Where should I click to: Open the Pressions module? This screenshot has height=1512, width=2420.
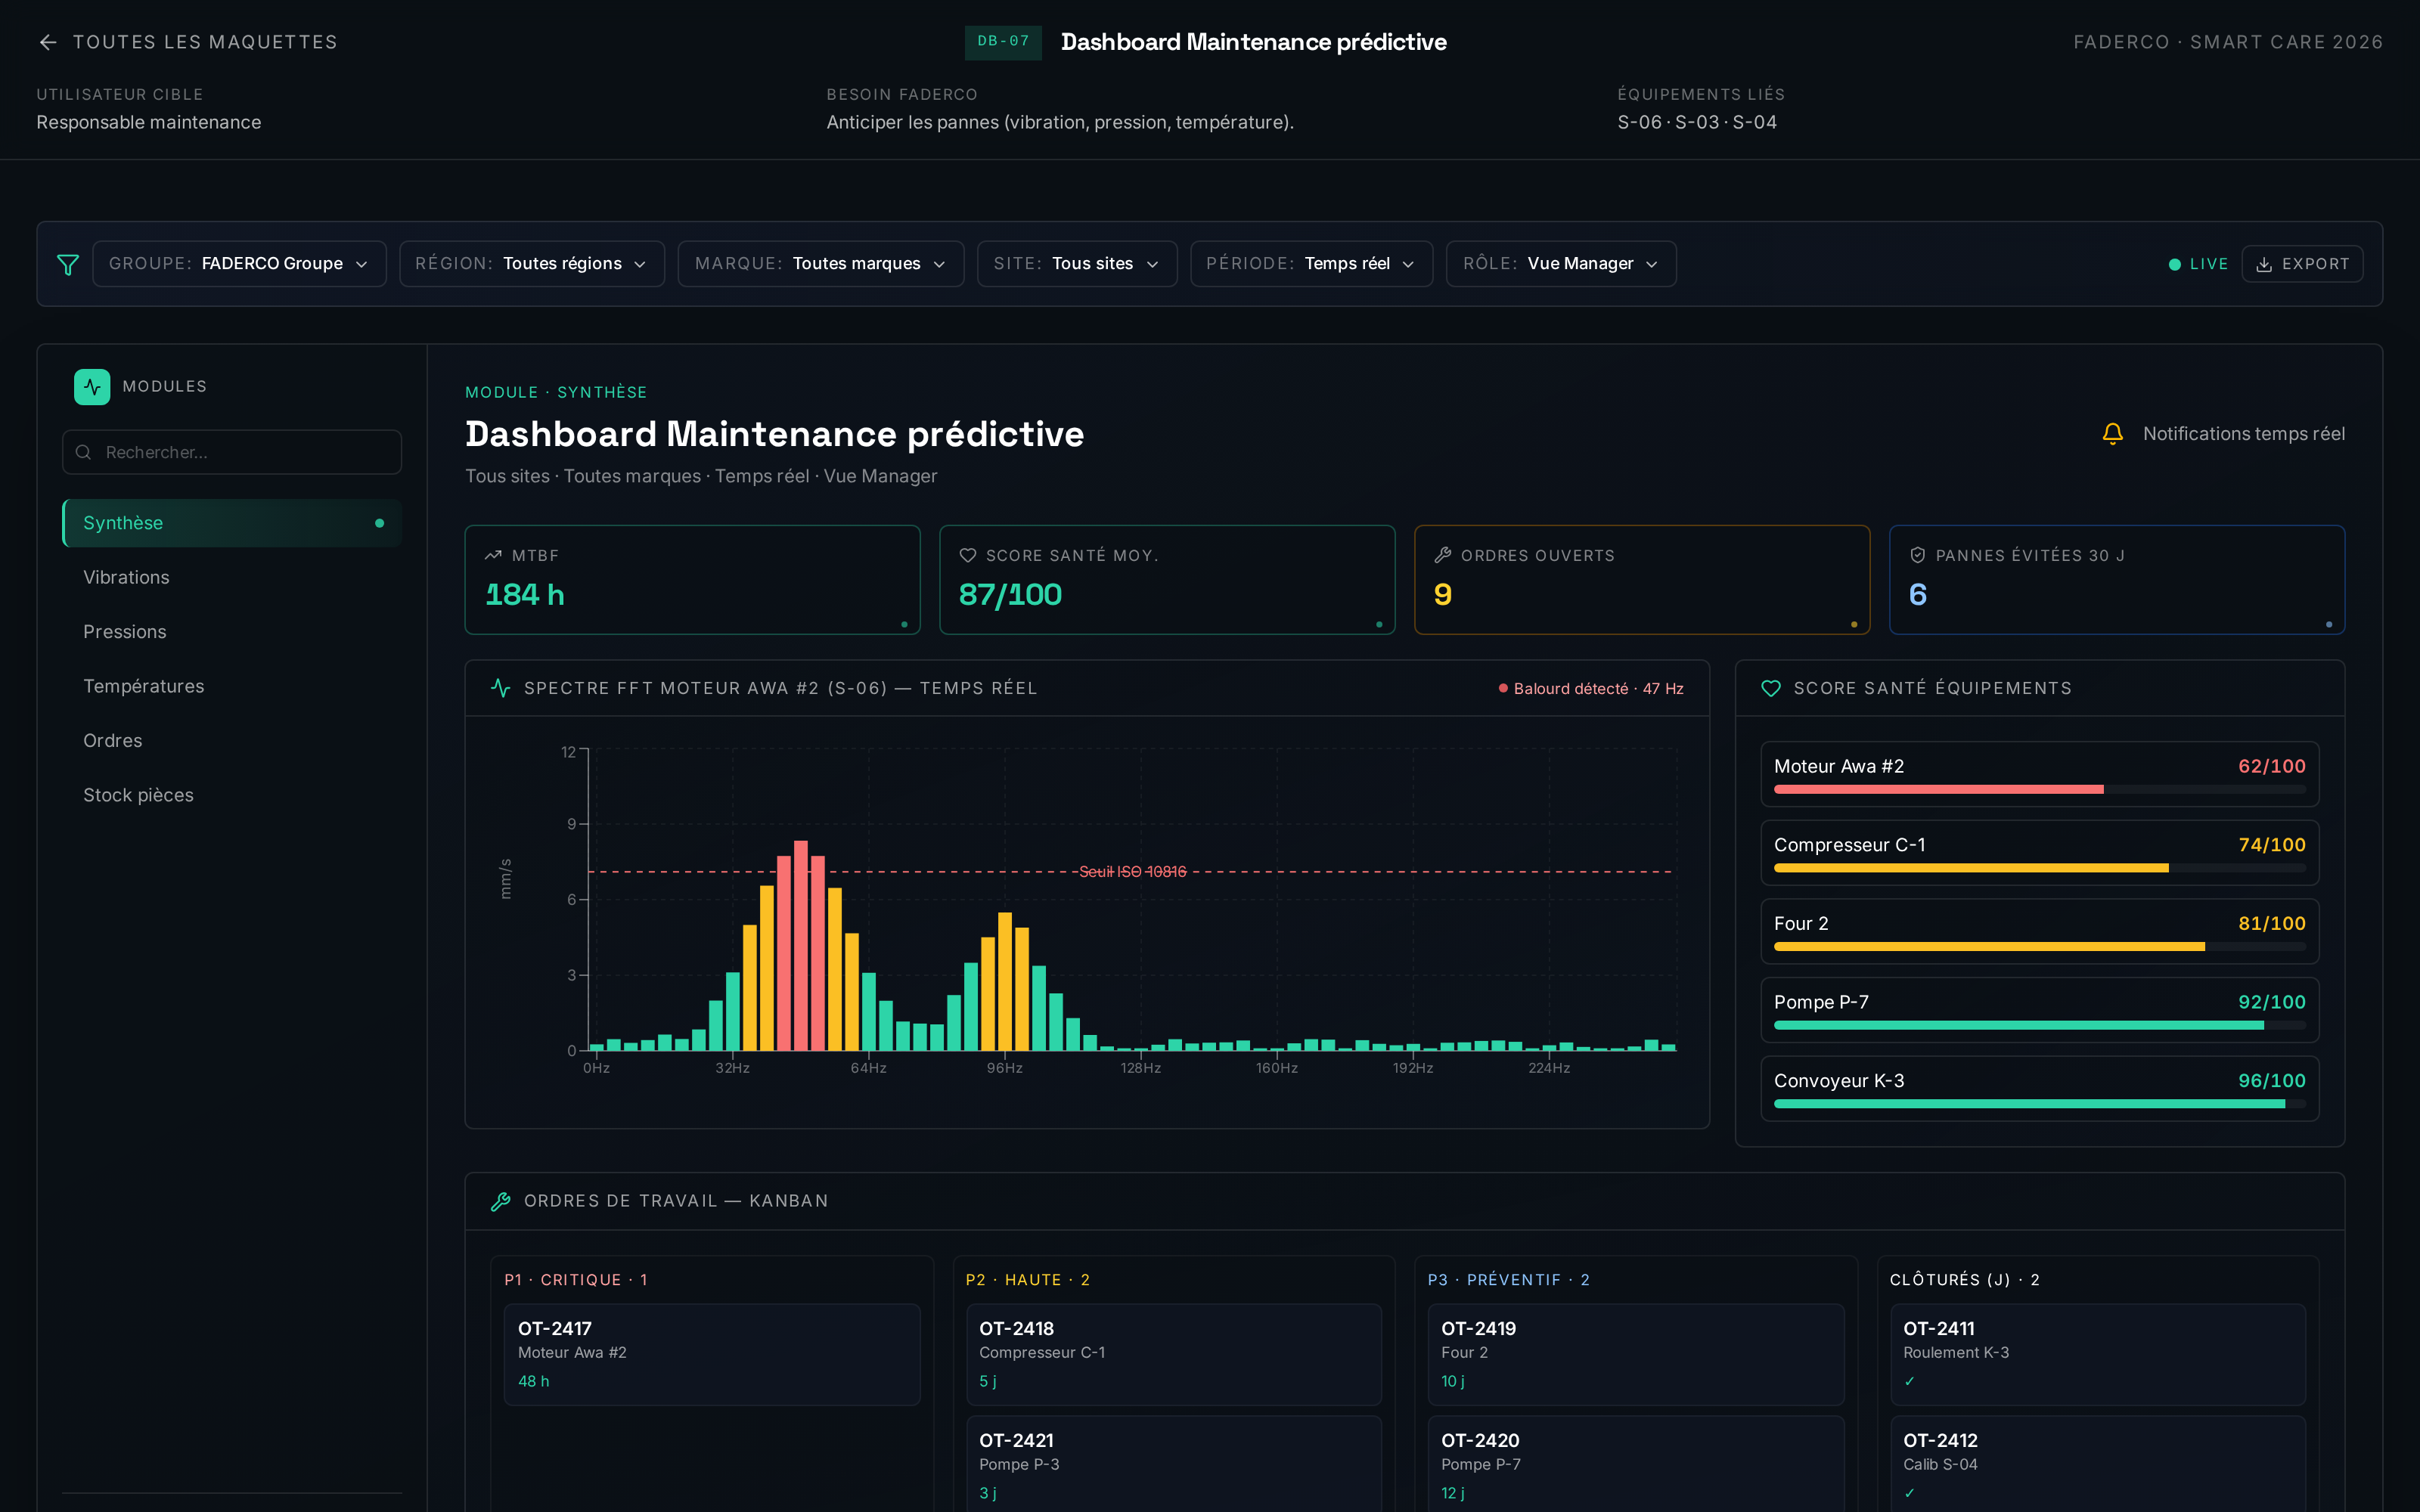pos(232,632)
